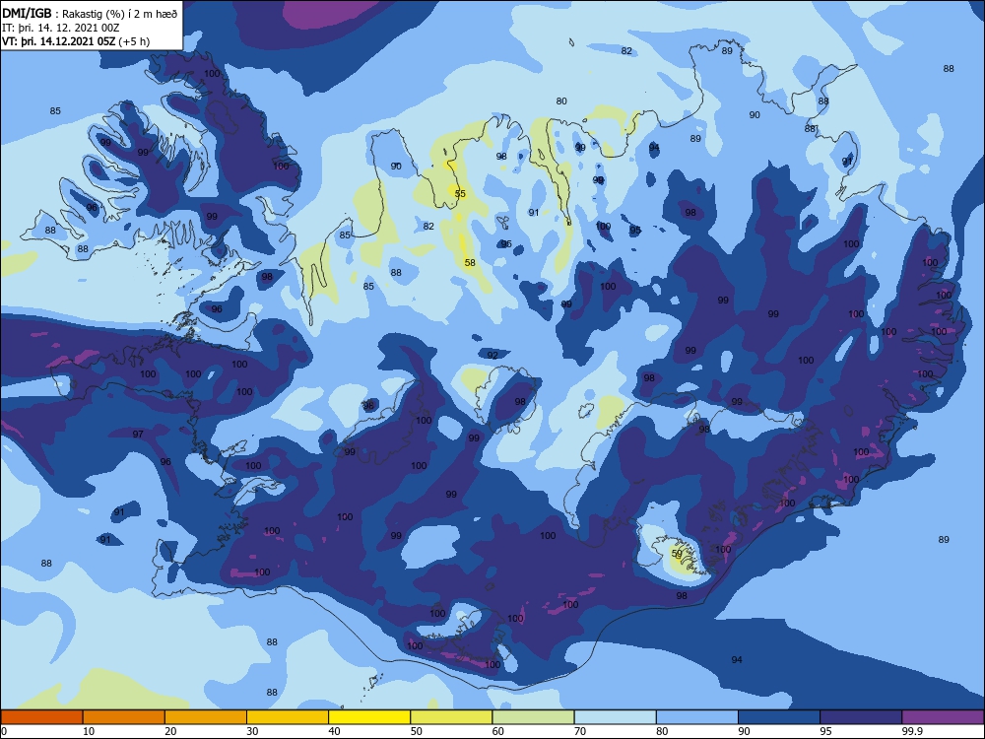985x739 pixels.
Task: Click the light orange 20–30 legend swatch
Action: [206, 717]
